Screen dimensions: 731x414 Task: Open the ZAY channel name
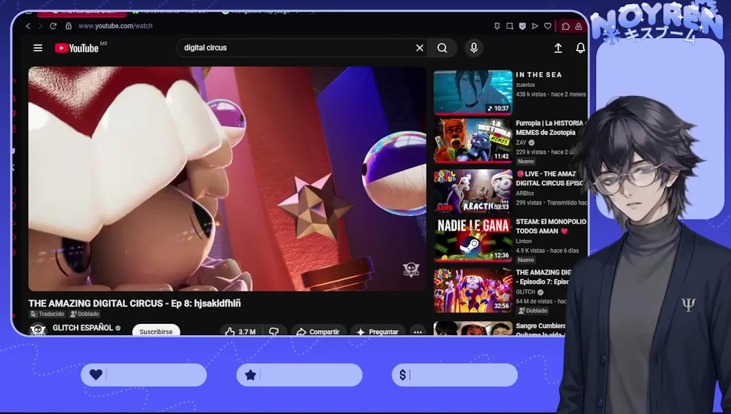(521, 143)
